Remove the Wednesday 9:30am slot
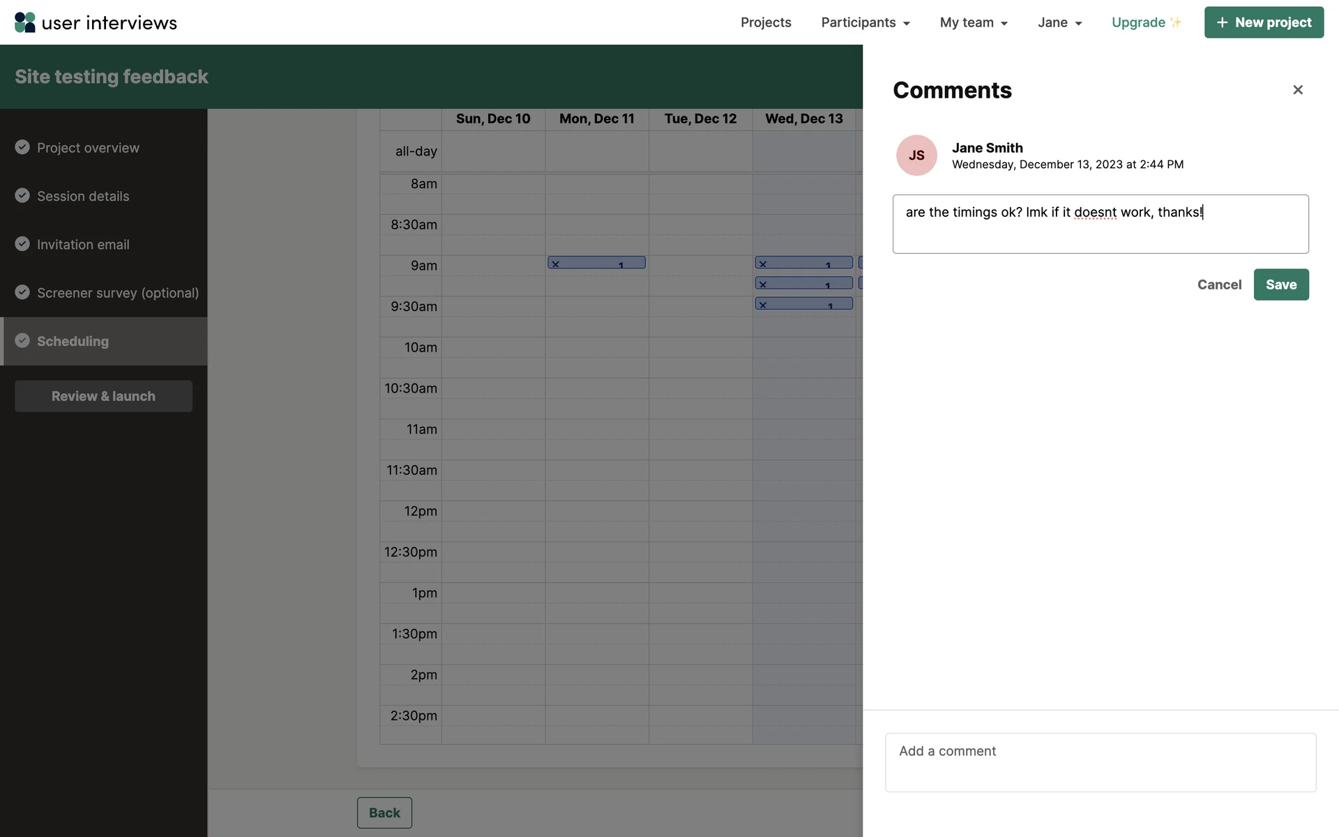Image resolution: width=1339 pixels, height=837 pixels. (x=763, y=305)
